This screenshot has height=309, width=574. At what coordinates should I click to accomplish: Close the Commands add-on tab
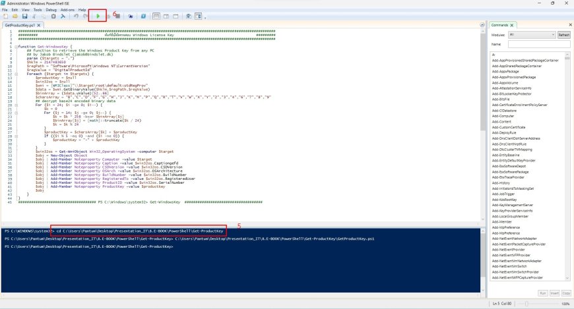512,25
